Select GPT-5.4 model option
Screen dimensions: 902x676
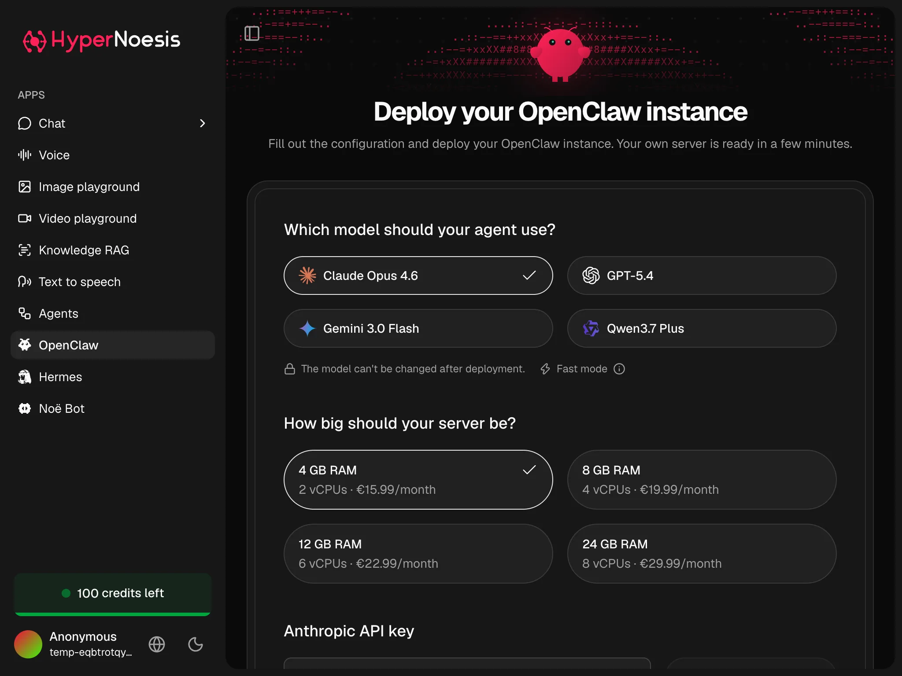pyautogui.click(x=702, y=276)
